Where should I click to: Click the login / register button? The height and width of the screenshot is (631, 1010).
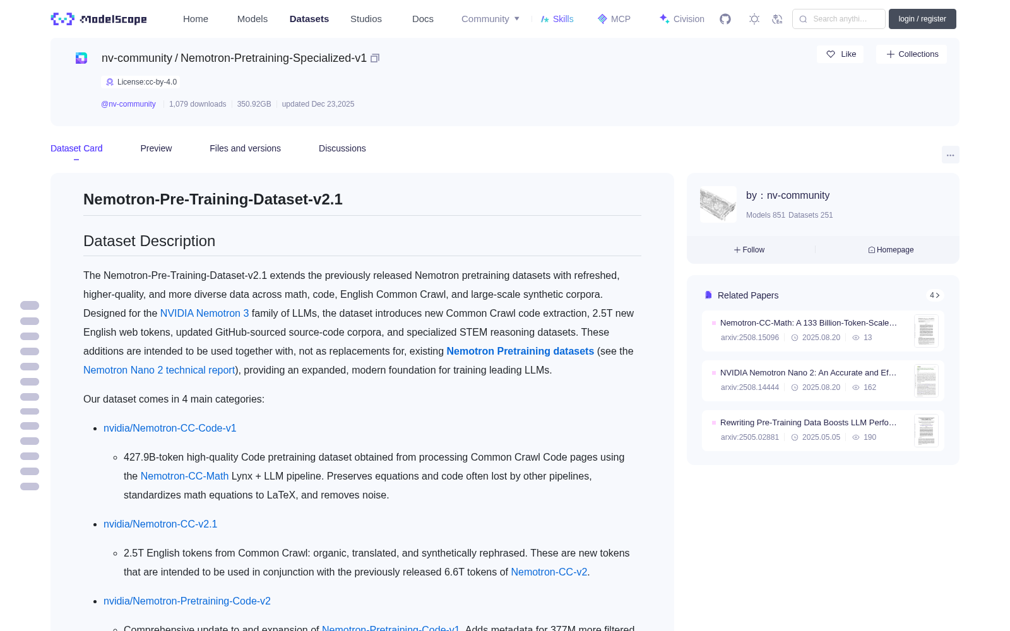[x=922, y=19]
